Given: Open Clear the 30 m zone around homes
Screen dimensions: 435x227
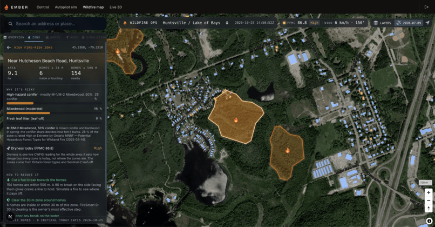Looking at the screenshot, I should 38,200.
